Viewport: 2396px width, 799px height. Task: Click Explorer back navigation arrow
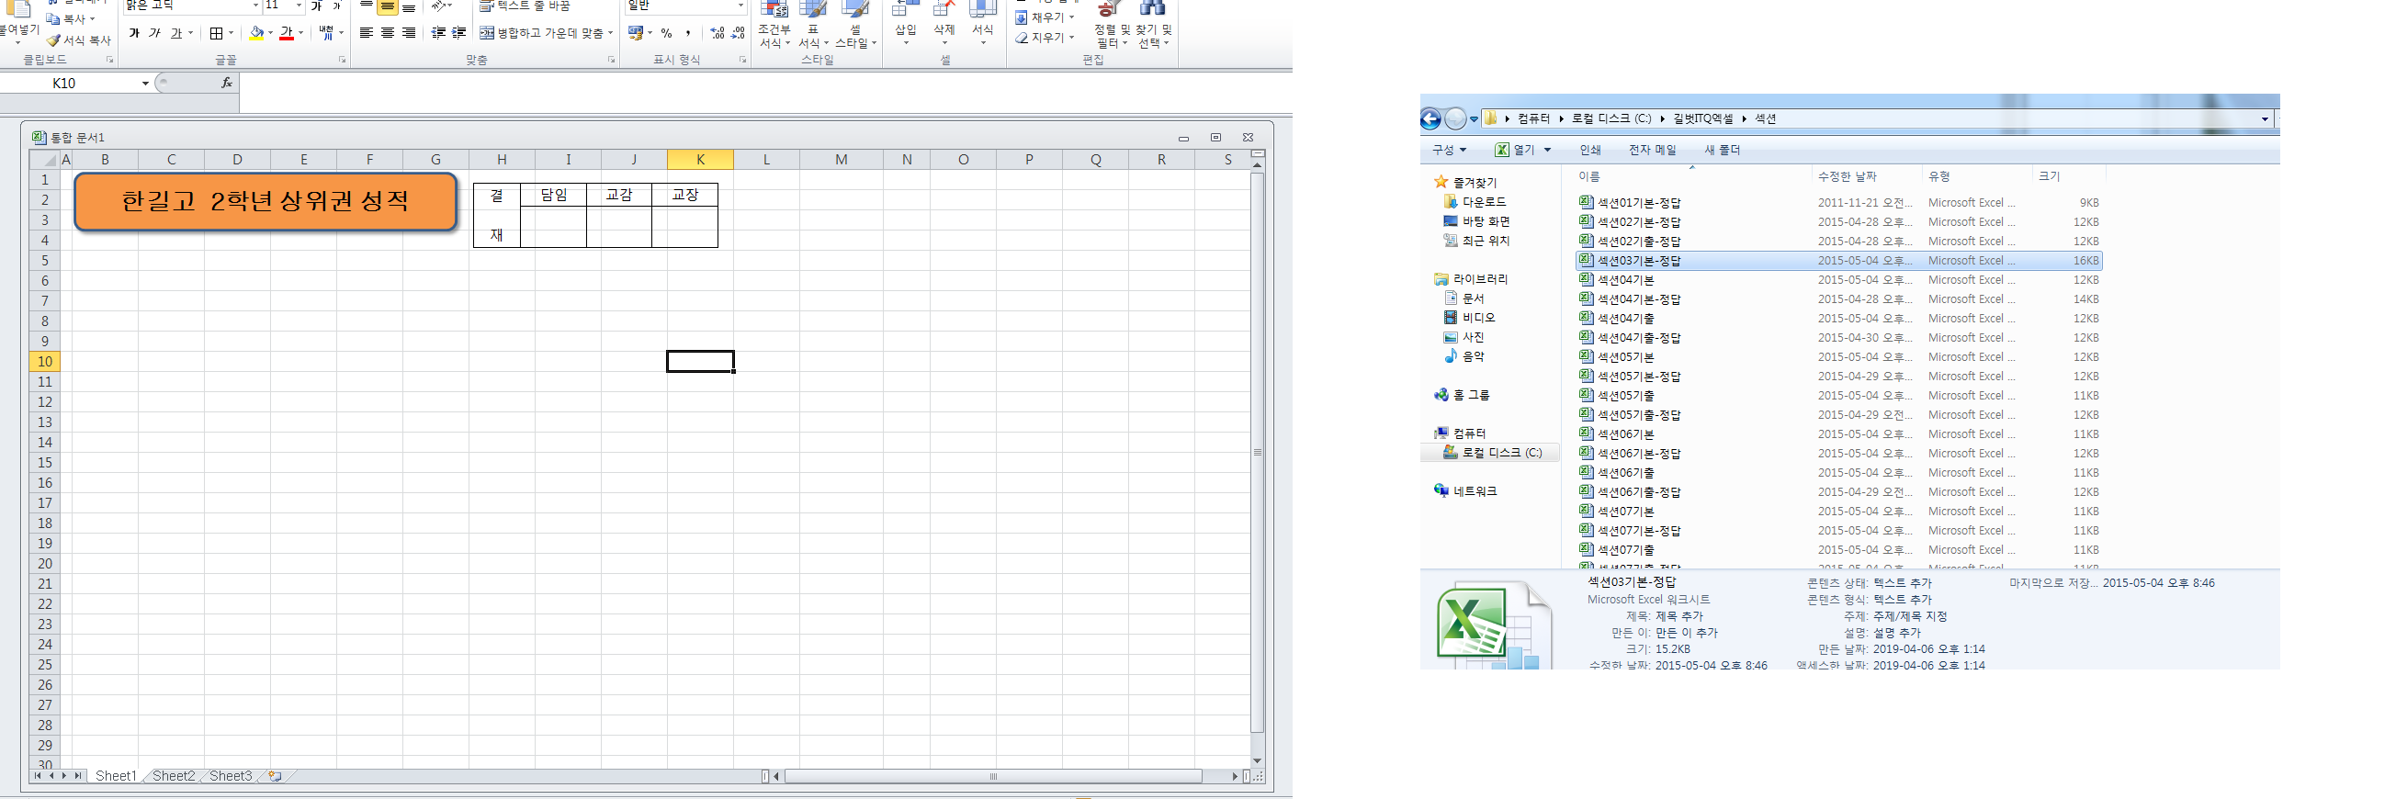click(x=1430, y=119)
